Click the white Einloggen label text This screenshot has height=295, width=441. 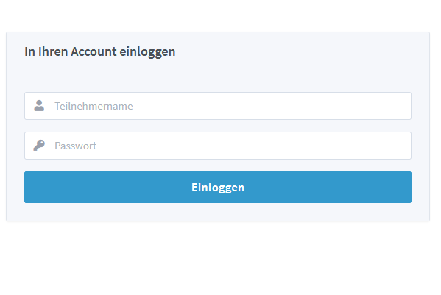[x=218, y=188]
